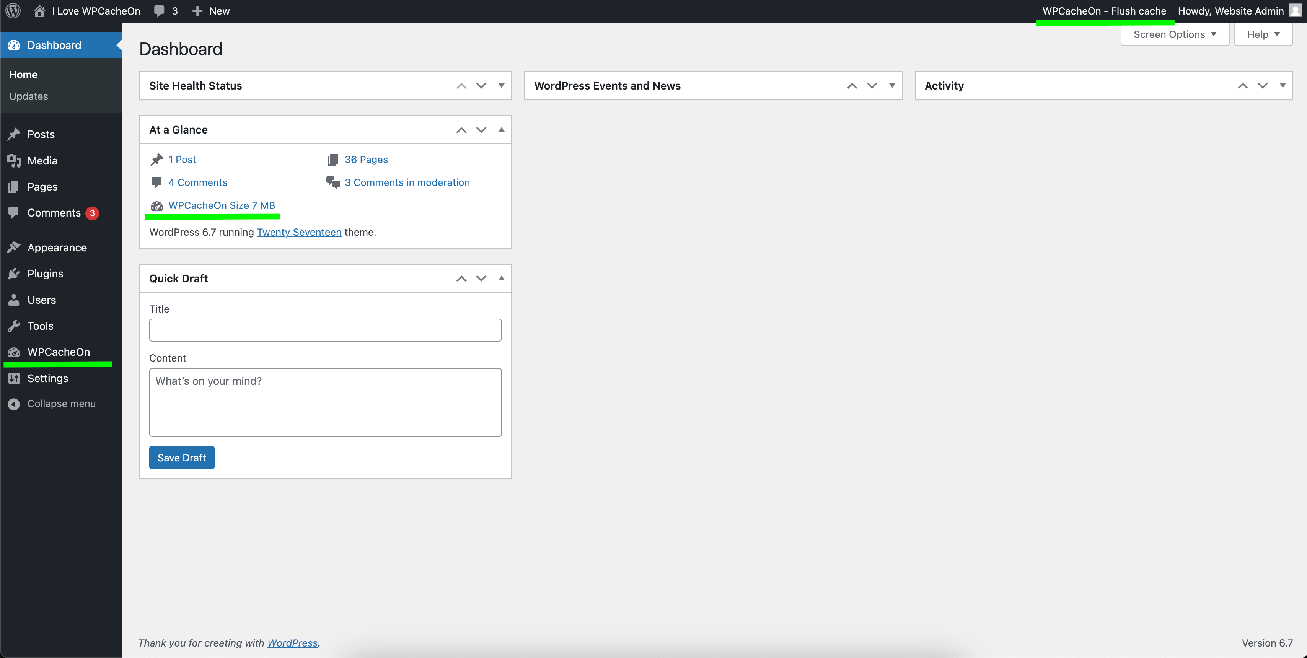Click the Pages icon in sidebar

(x=14, y=187)
